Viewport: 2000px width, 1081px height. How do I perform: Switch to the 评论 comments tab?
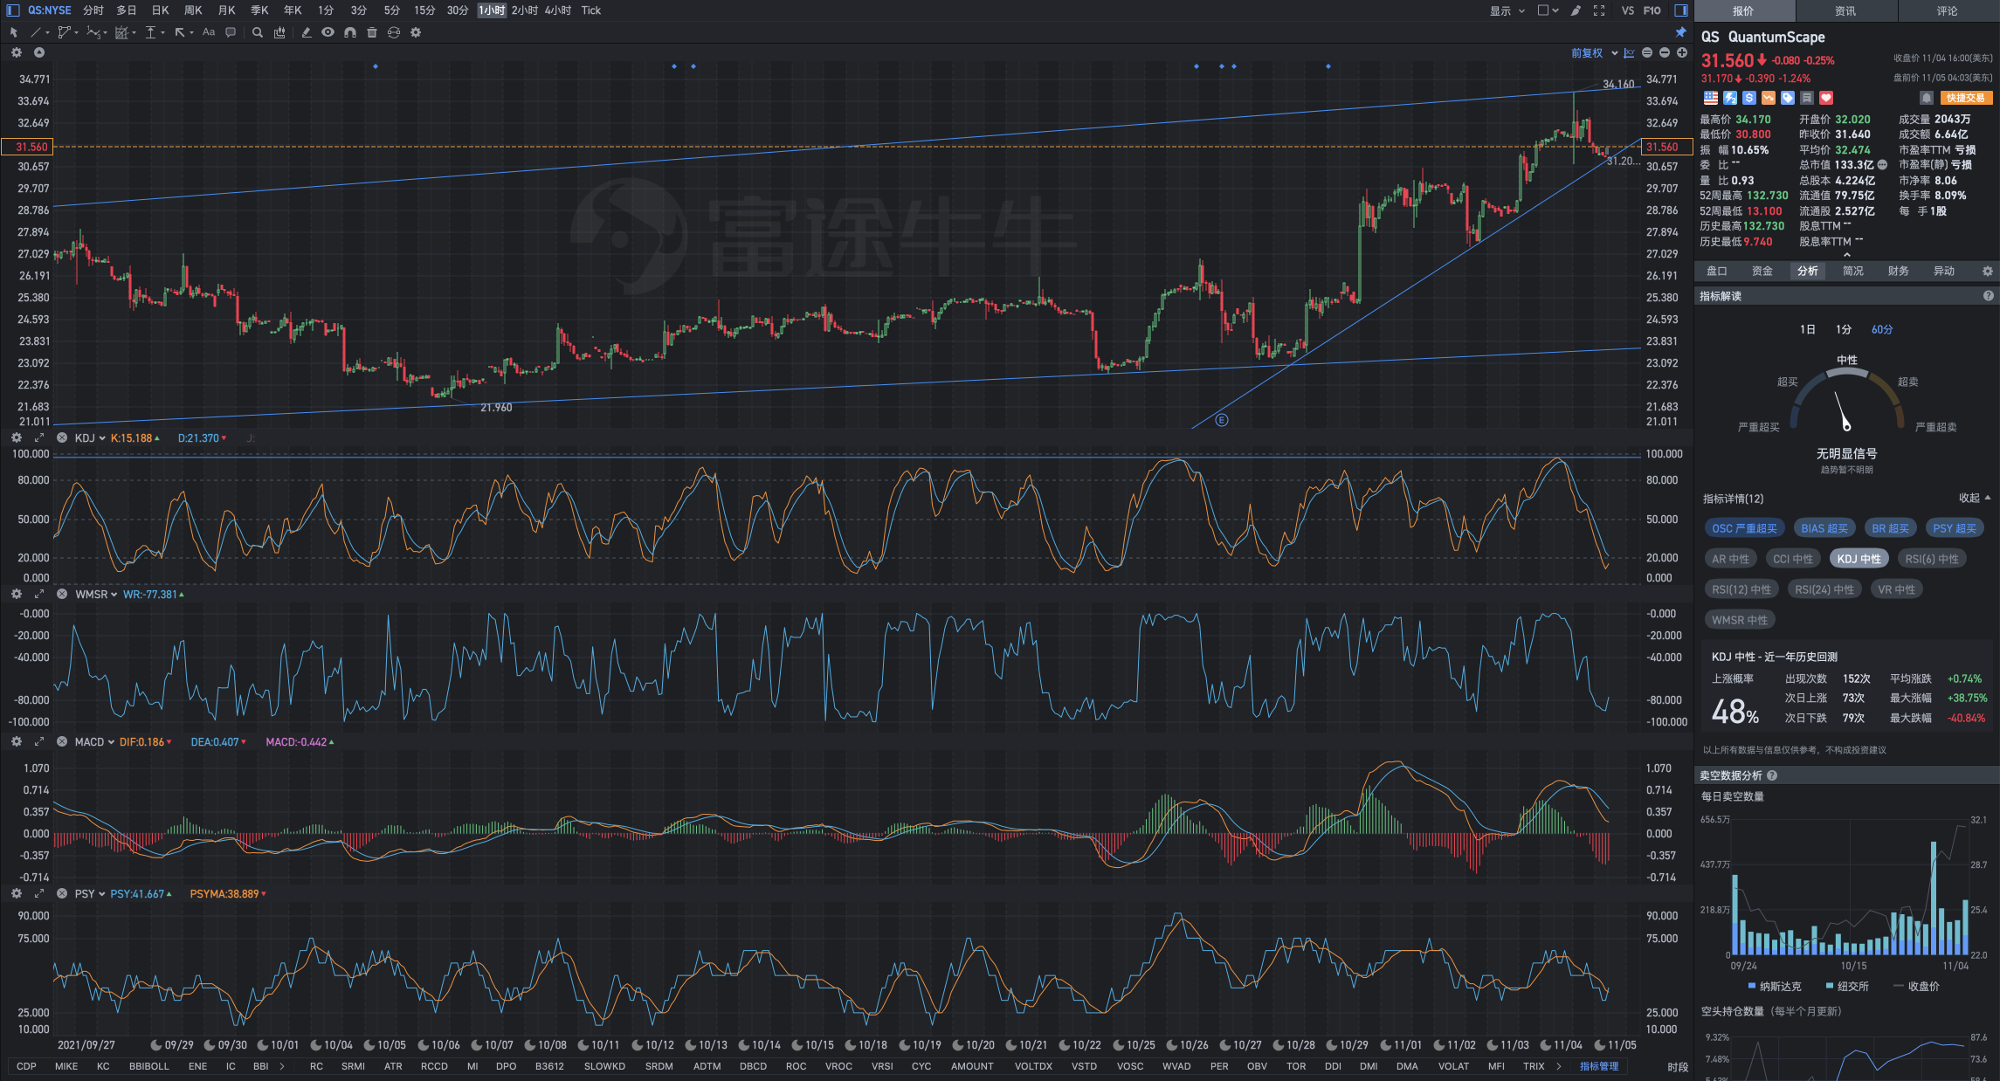coord(1948,10)
